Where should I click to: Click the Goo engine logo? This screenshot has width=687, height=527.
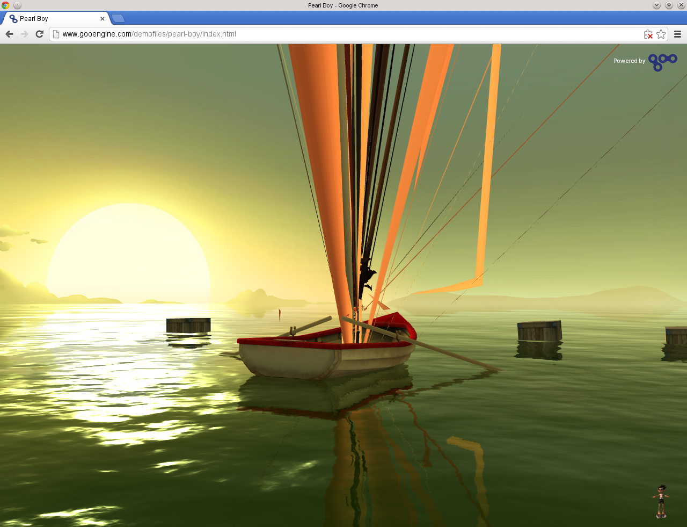pos(662,62)
